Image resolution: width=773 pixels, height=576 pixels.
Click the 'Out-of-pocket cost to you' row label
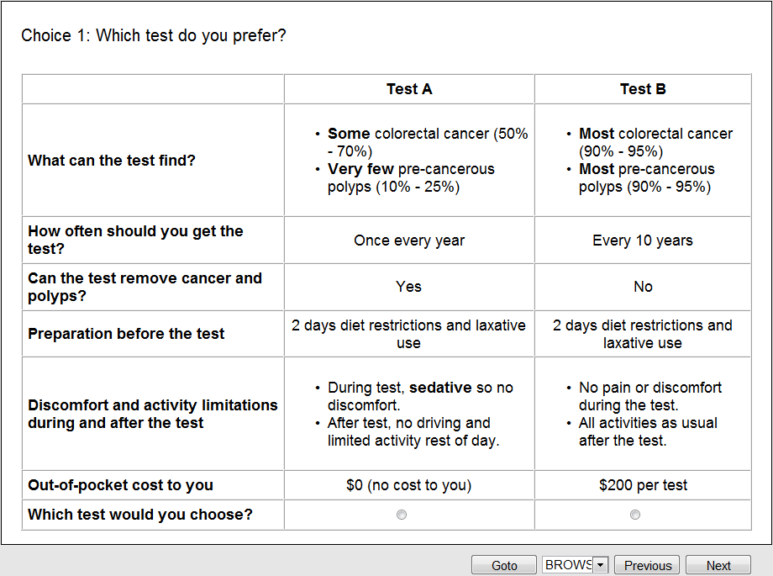click(x=120, y=485)
